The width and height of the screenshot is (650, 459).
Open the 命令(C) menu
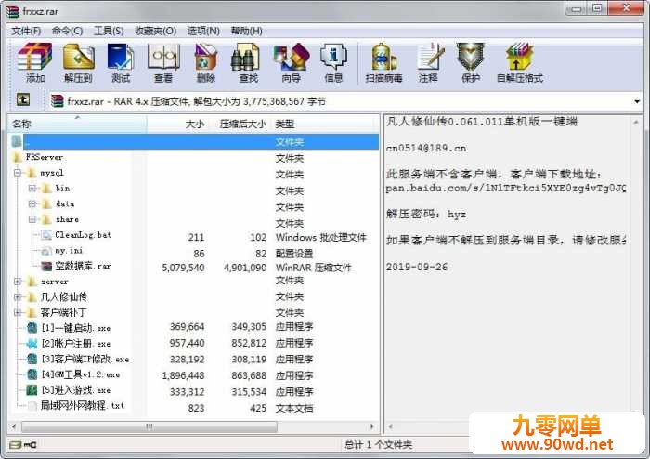[x=67, y=31]
